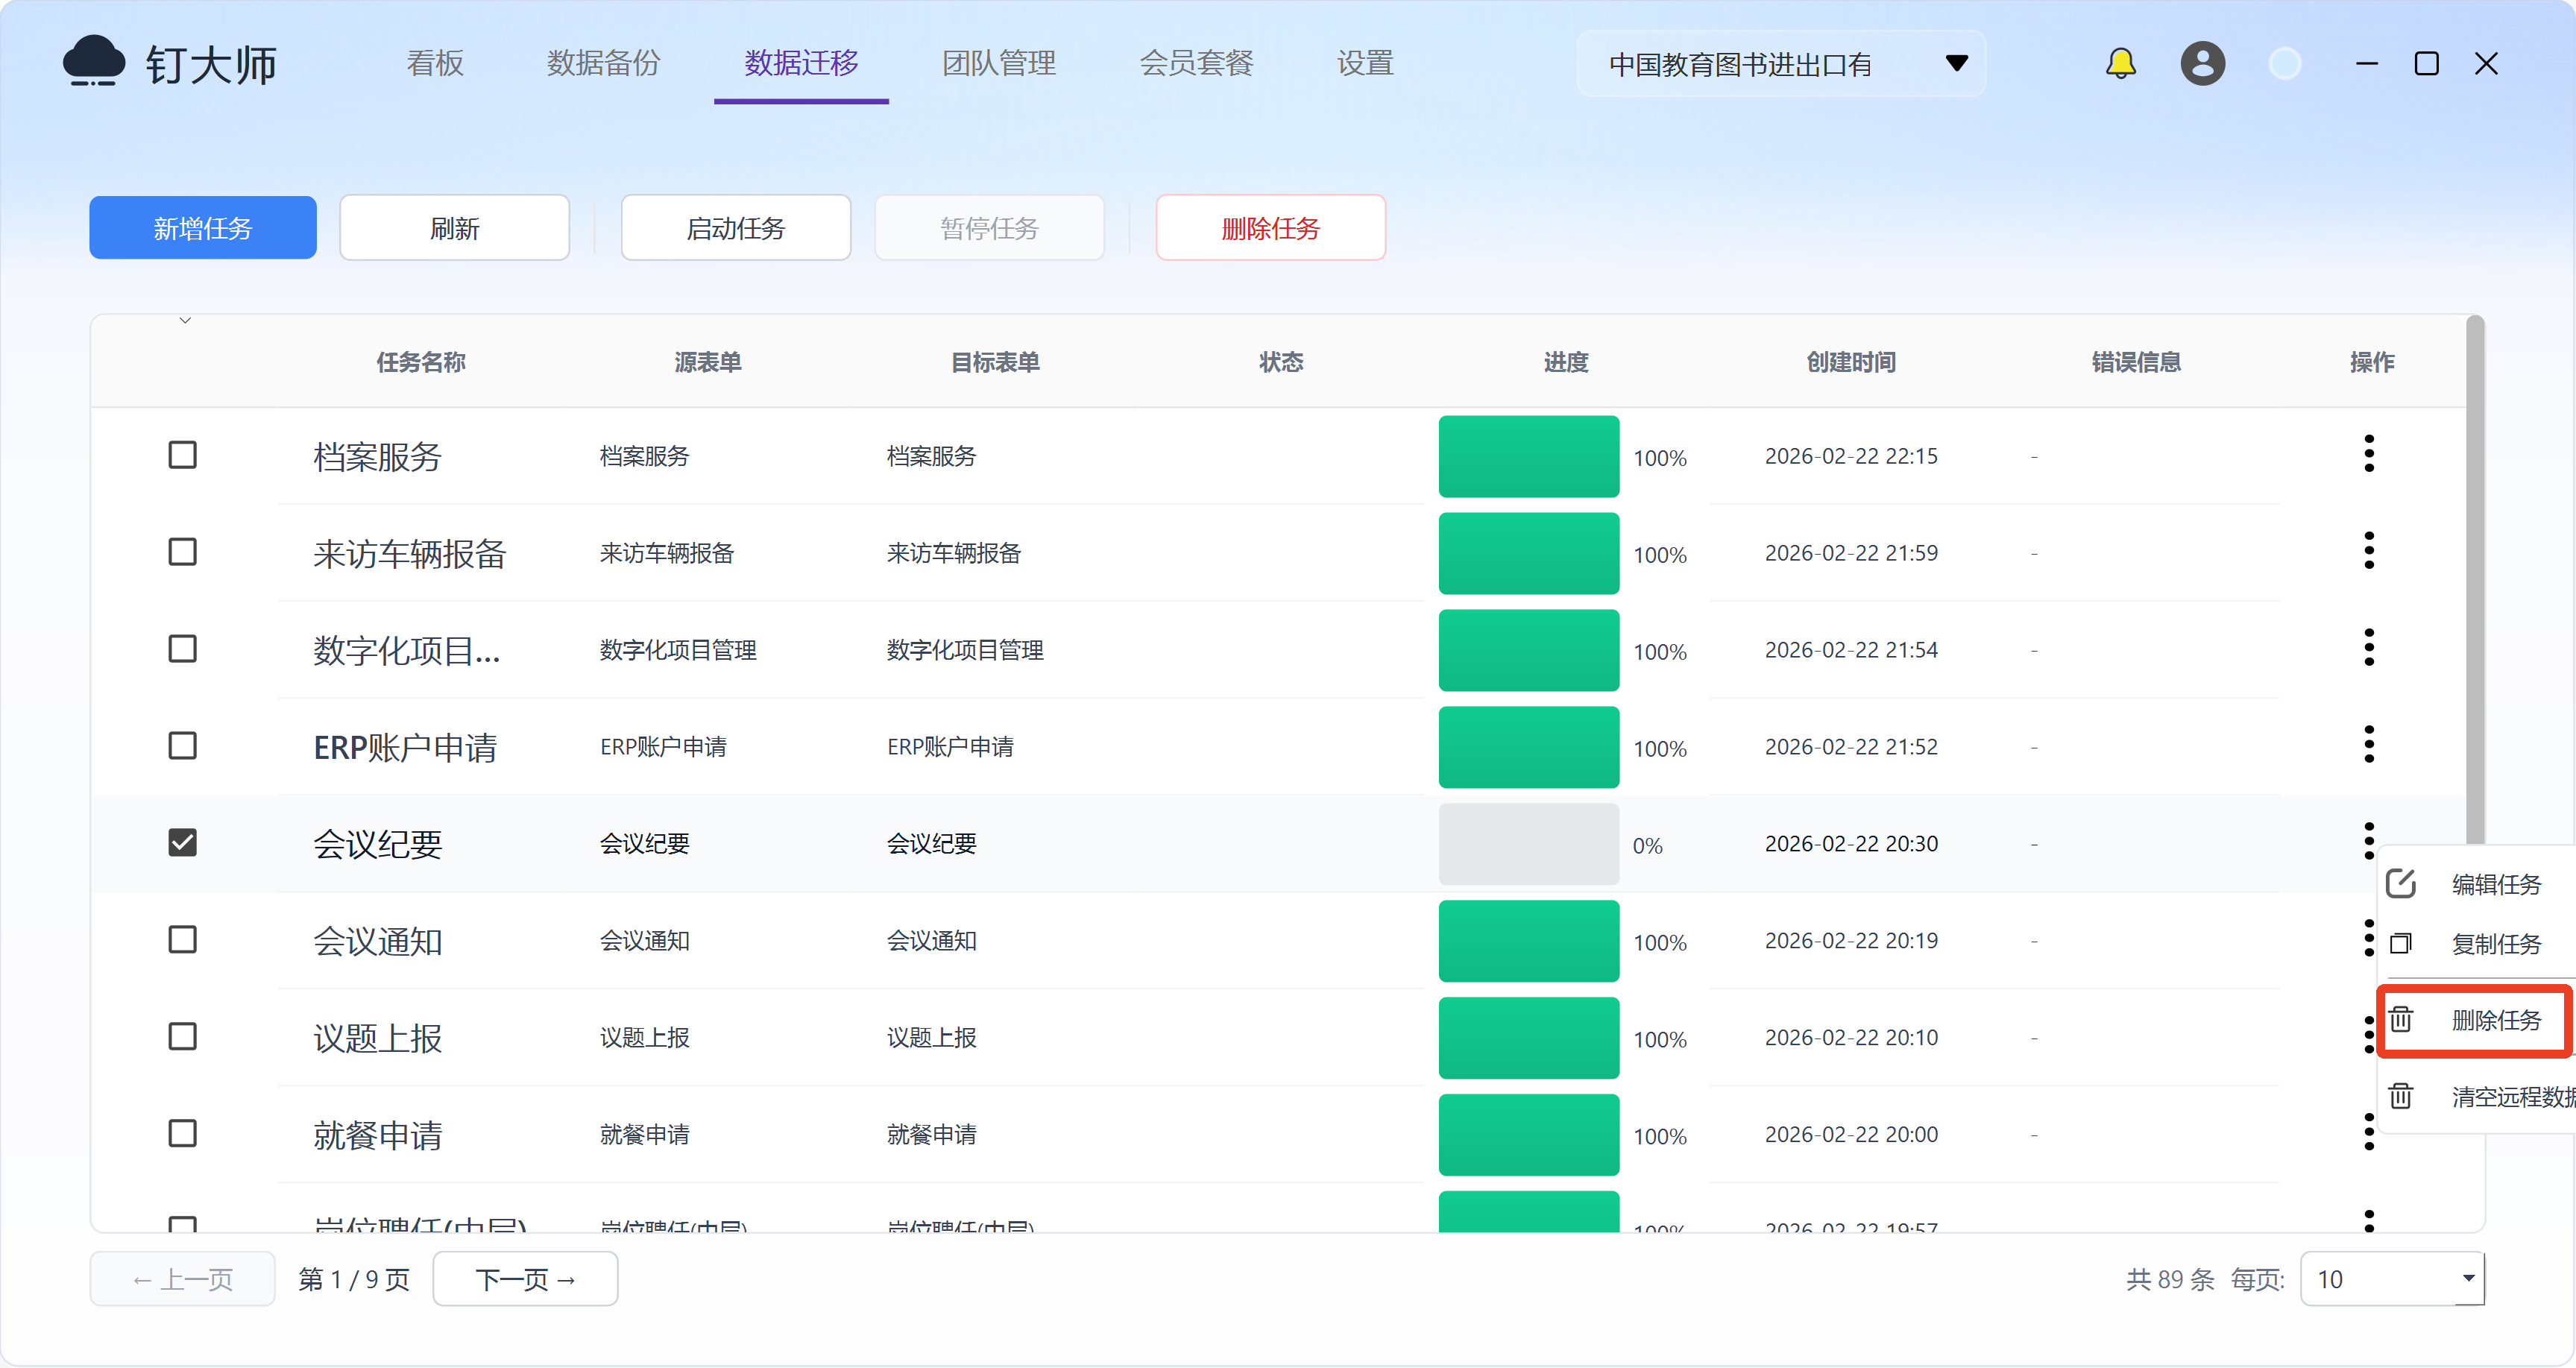This screenshot has height=1368, width=2576.
Task: Open the user account avatar icon
Action: [x=2202, y=64]
